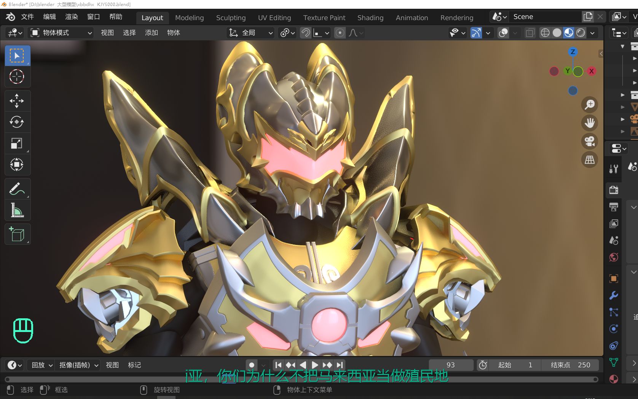Viewport: 638px width, 399px height.
Task: Open the 添加 menu in viewport header
Action: (152, 33)
